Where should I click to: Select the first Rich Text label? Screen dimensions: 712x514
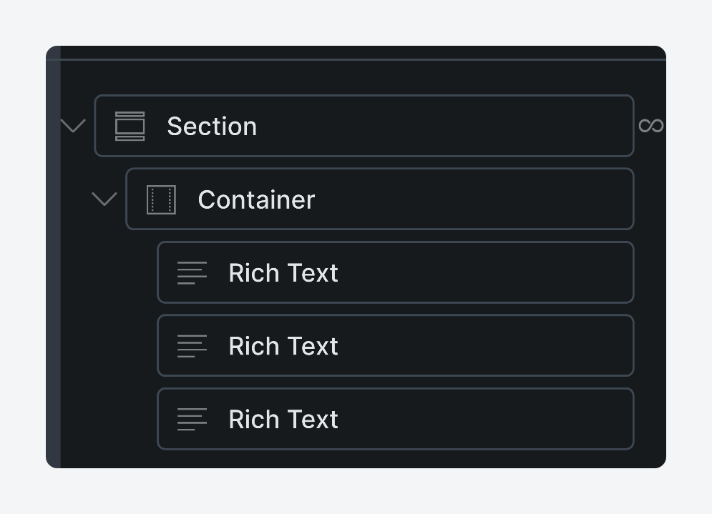pyautogui.click(x=283, y=272)
